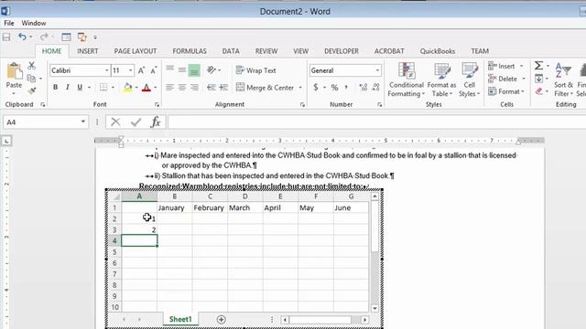Select the Sheet1 tab
Screen dimensions: 586x329
[180, 319]
